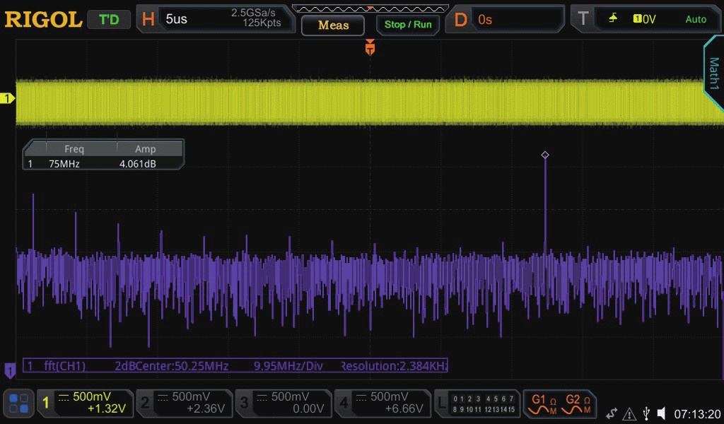
Task: Open the Math1 side tab
Action: pyautogui.click(x=713, y=74)
